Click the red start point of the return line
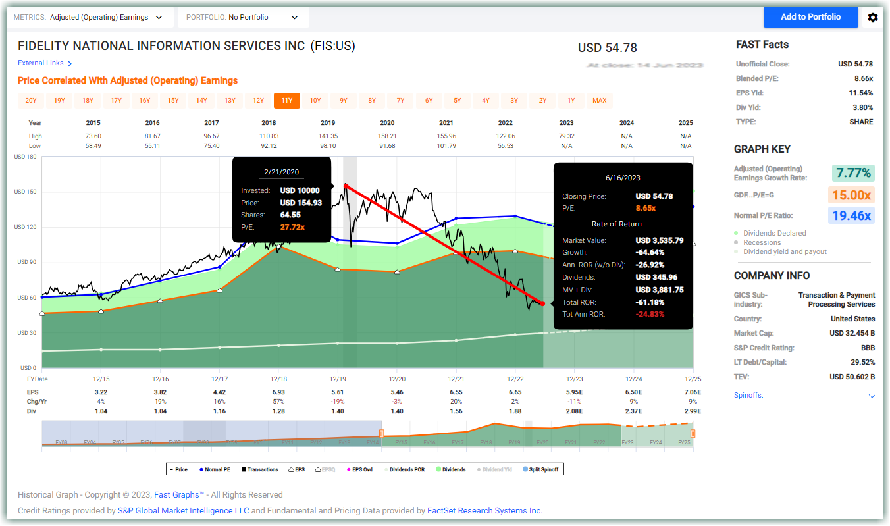890x526 pixels. [346, 186]
